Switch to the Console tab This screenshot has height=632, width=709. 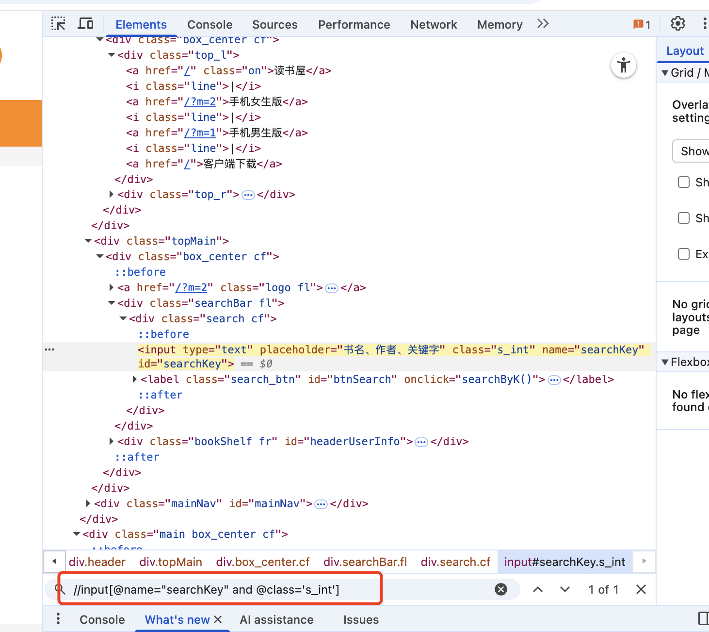tap(210, 25)
